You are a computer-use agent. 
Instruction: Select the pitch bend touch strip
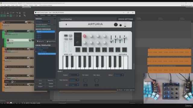pos(66,46)
